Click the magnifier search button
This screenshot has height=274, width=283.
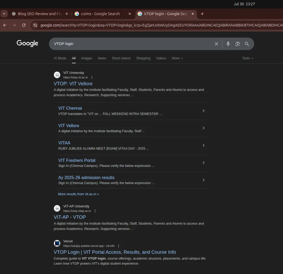(x=247, y=44)
